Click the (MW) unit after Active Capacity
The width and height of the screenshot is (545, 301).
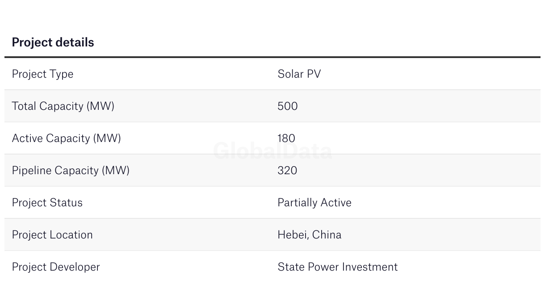click(107, 138)
